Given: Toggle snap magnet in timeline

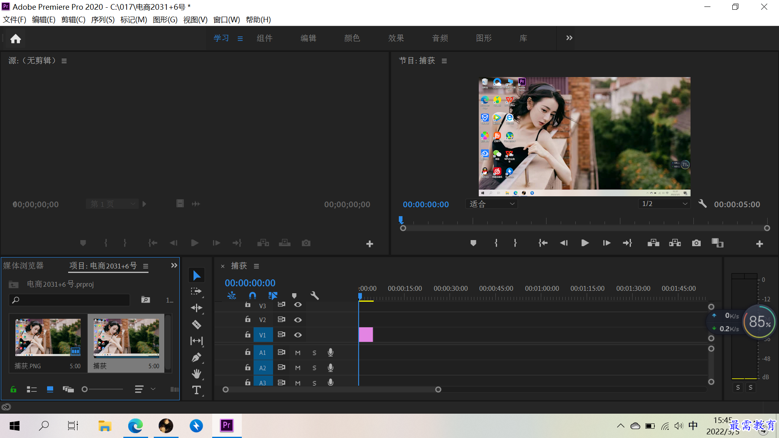Looking at the screenshot, I should tap(252, 296).
